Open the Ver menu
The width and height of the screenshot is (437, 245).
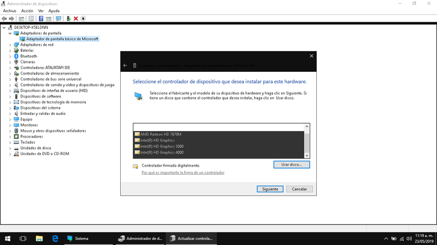click(40, 11)
